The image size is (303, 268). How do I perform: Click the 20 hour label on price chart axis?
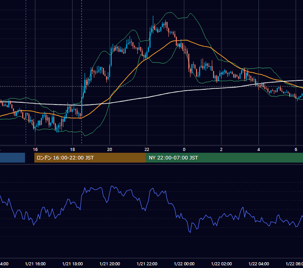pos(110,150)
